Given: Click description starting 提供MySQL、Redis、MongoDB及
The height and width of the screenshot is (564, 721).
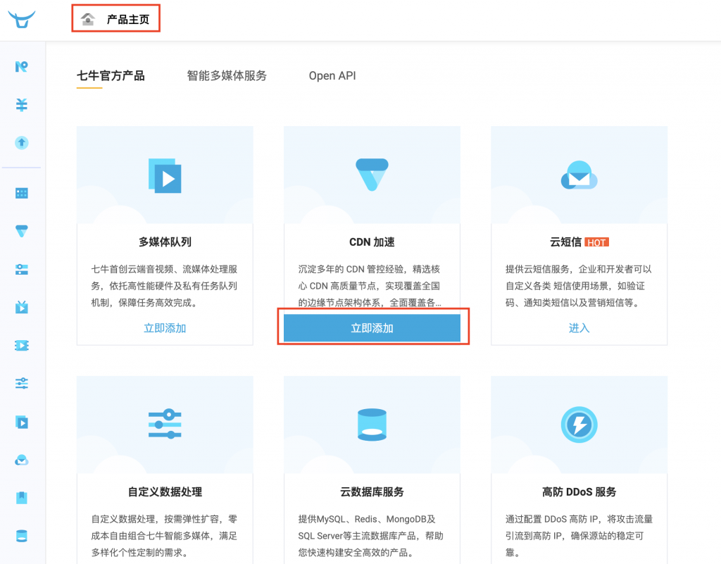Looking at the screenshot, I should [370, 536].
